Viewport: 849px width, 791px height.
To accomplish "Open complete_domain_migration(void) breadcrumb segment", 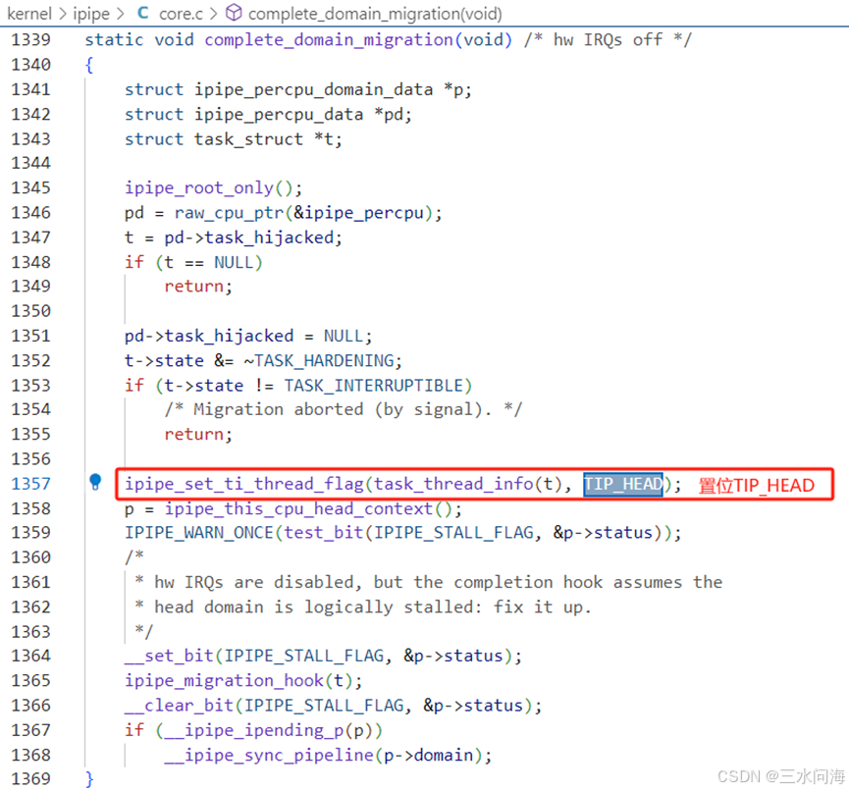I will click(375, 14).
